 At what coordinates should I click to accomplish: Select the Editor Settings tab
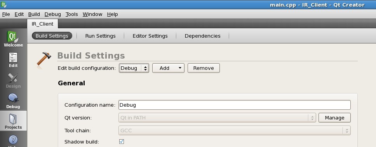tap(150, 36)
